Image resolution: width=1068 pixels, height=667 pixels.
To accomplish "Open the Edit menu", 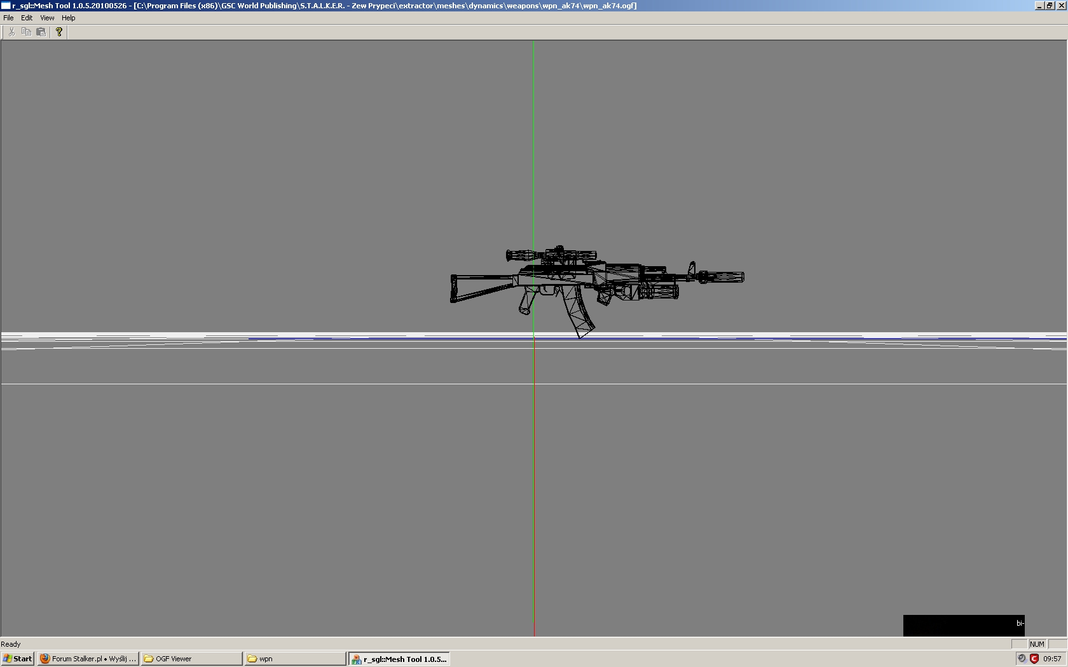I will pos(27,18).
